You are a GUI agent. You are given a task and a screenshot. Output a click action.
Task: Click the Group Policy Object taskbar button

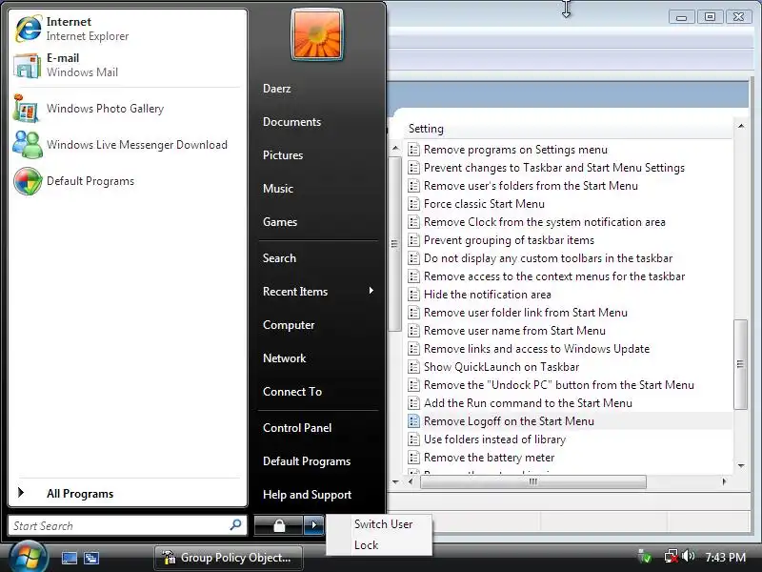[229, 558]
